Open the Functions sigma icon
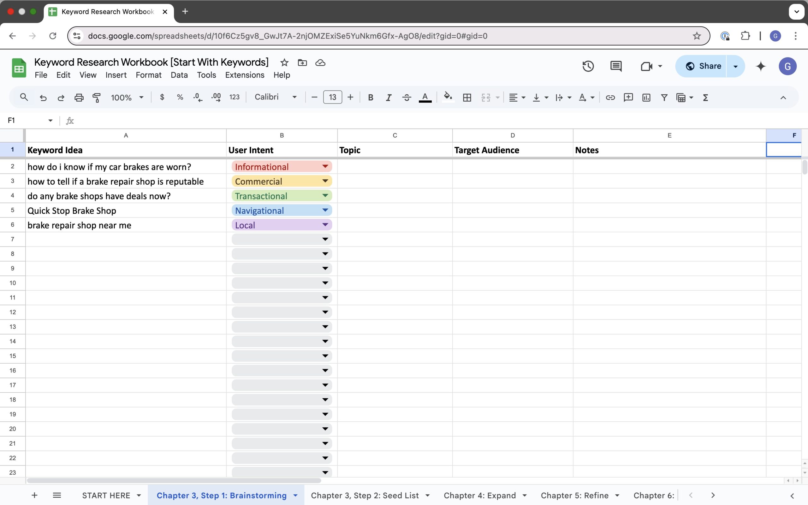This screenshot has height=505, width=808. click(x=705, y=98)
